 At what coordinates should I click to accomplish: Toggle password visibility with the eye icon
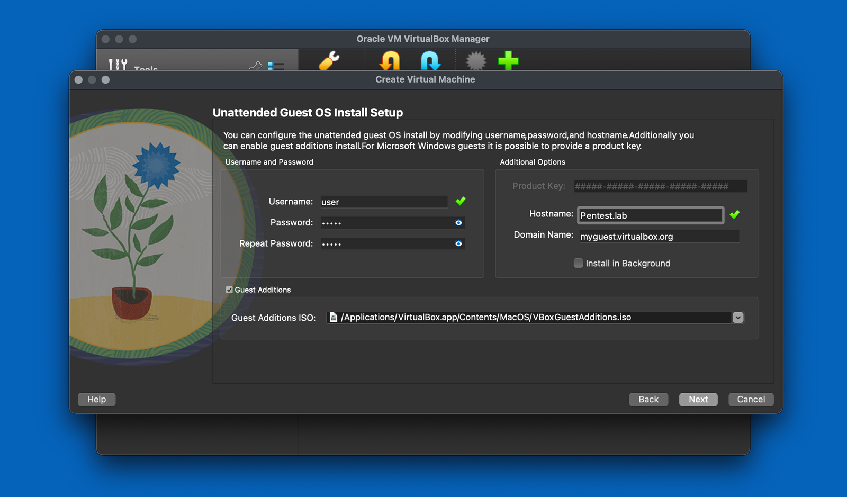pyautogui.click(x=458, y=222)
